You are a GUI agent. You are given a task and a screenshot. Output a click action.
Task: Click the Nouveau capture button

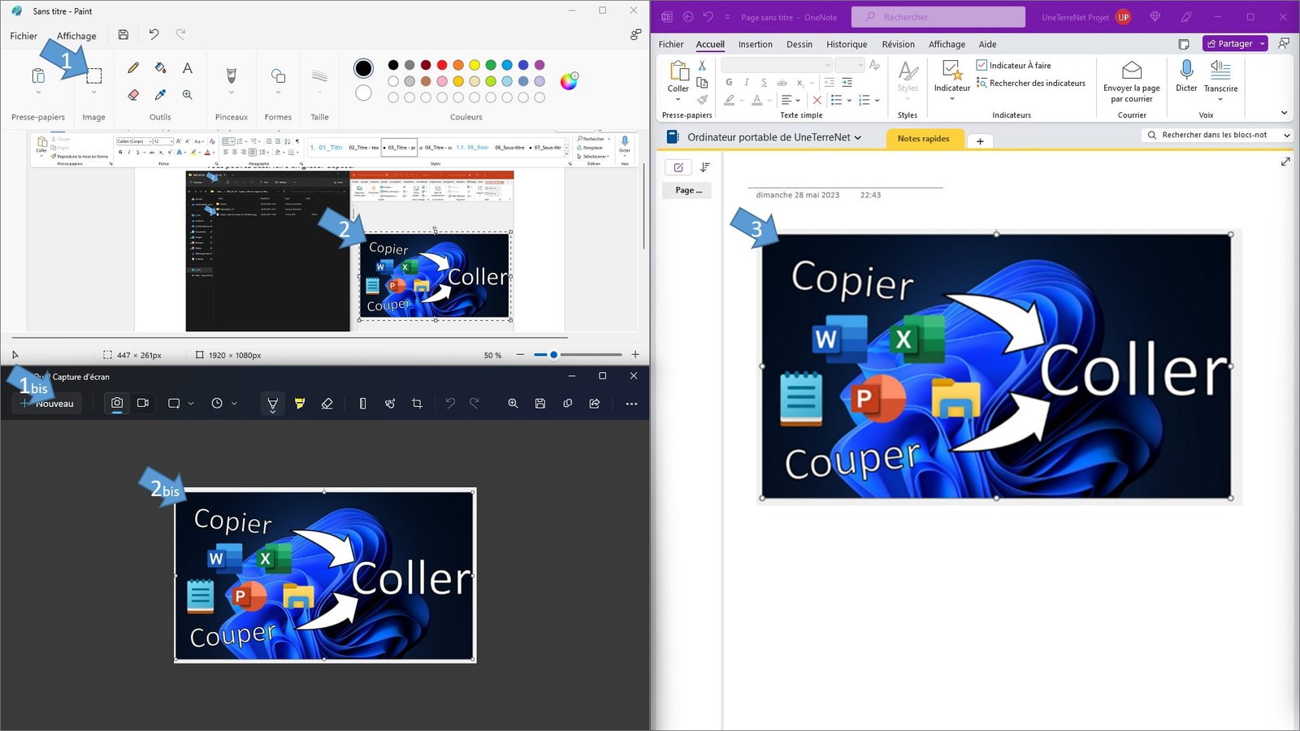click(46, 403)
